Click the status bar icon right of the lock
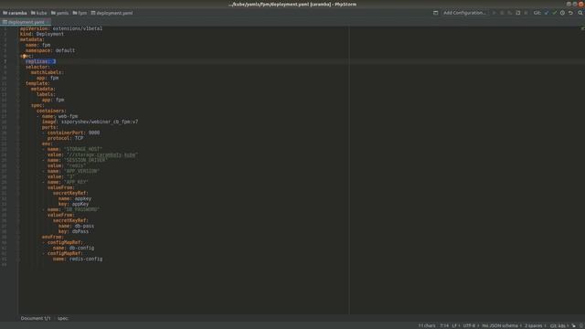 click(581, 325)
